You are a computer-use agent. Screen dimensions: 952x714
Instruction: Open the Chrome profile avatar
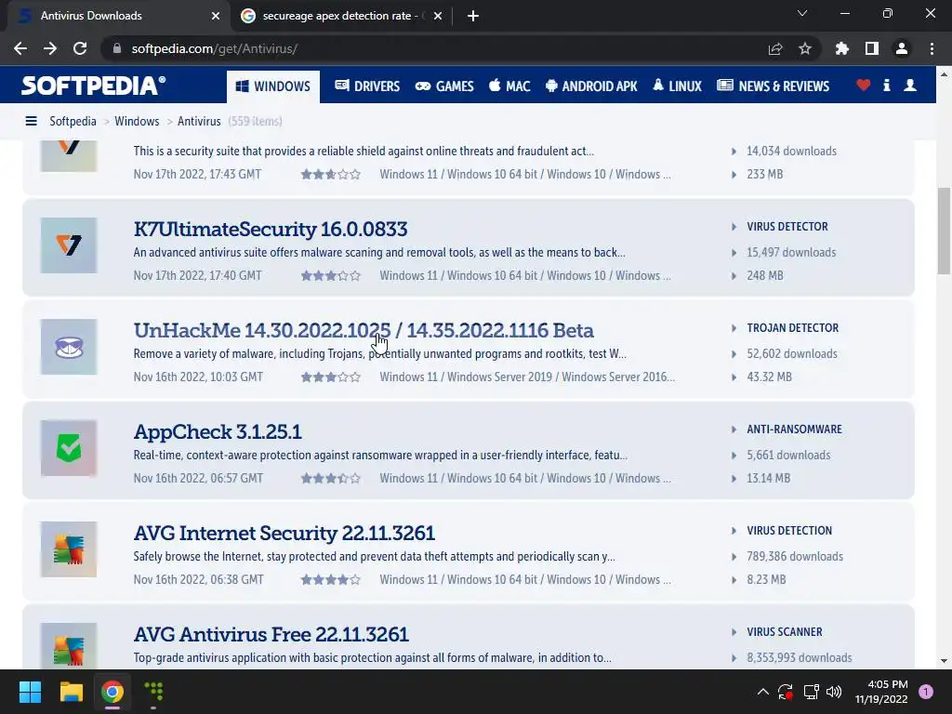pyautogui.click(x=902, y=48)
